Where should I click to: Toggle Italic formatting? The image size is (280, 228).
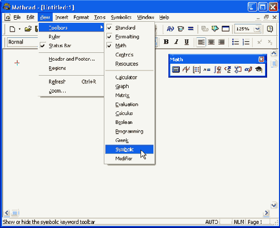177,42
